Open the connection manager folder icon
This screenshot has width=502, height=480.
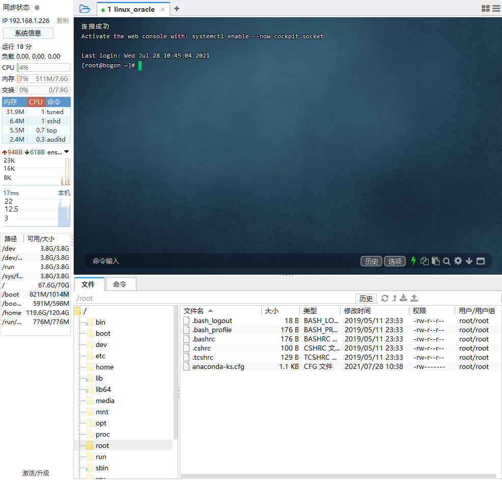tap(85, 9)
